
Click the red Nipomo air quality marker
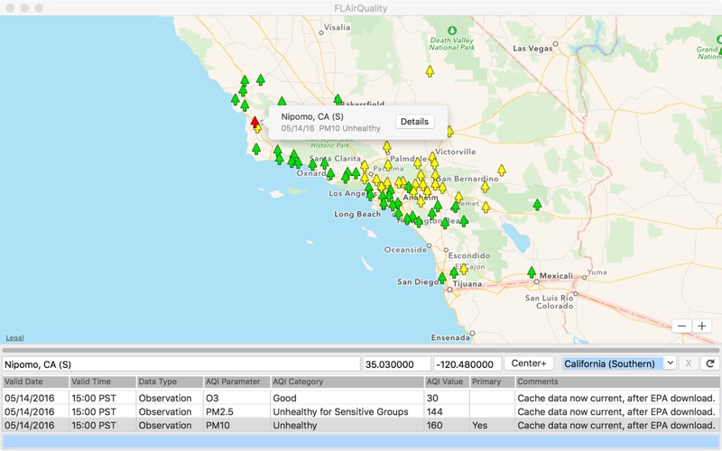point(255,122)
